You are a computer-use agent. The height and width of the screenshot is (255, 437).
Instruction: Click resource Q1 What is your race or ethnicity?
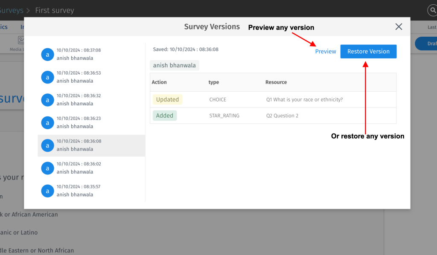point(304,100)
